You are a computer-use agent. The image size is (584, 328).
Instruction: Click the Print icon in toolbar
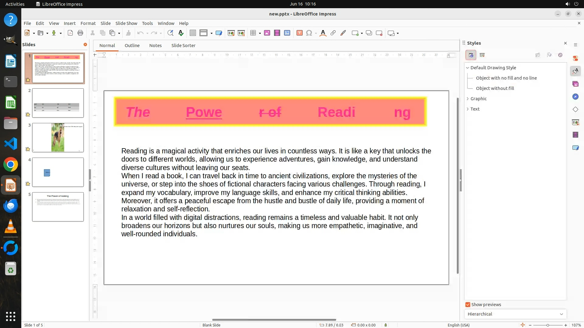[80, 33]
